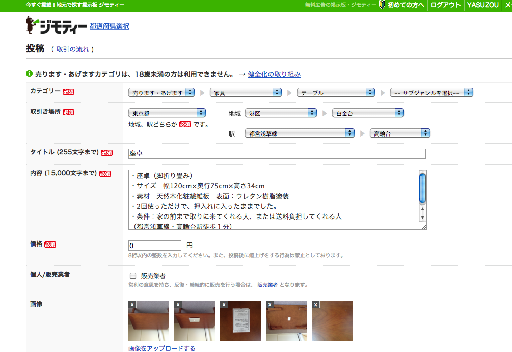Remove the fifth wood surface image
Viewport: 512px width, 352px height.
[x=315, y=304]
